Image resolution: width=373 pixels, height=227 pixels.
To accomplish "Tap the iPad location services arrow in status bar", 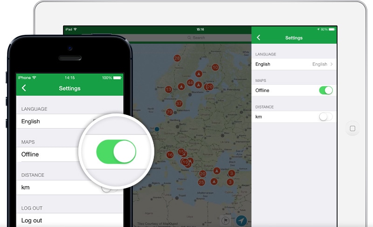I will (318, 29).
